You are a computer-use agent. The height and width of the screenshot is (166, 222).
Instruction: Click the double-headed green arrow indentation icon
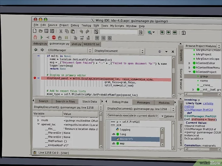(174, 33)
